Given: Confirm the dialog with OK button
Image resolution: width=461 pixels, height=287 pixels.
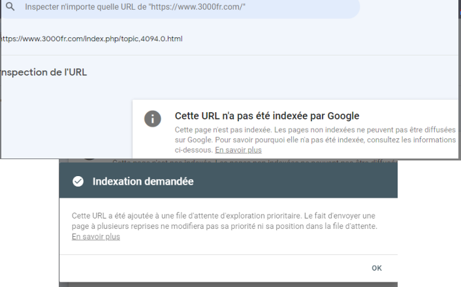Looking at the screenshot, I should pos(377,268).
